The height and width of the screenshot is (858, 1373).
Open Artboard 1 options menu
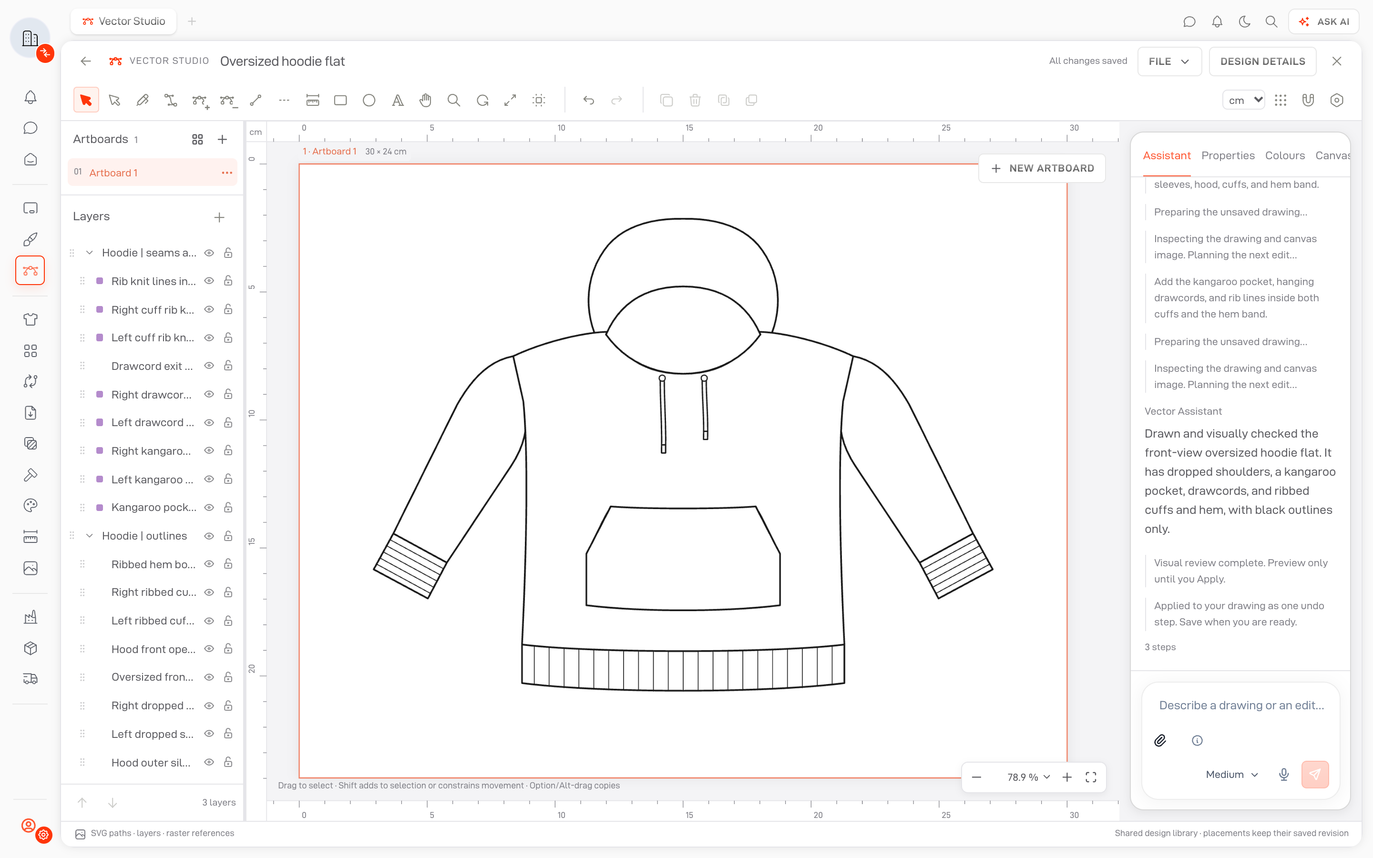[x=227, y=173]
